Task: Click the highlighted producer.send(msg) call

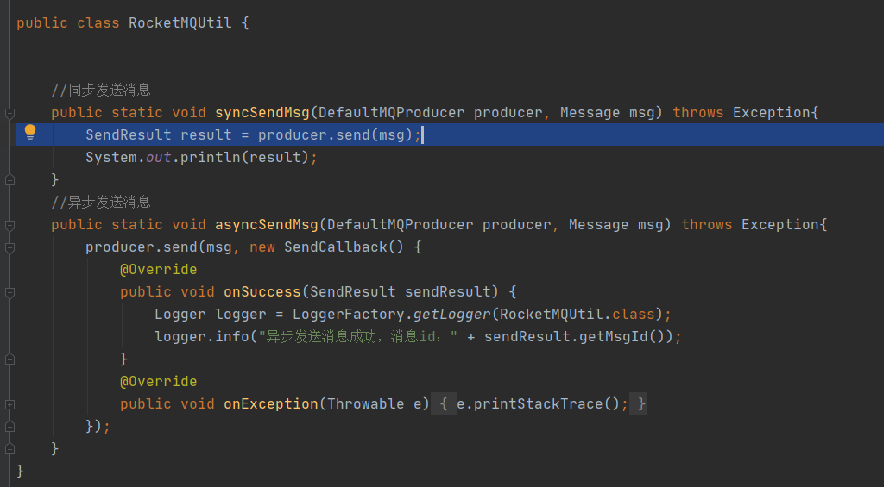Action: (x=336, y=135)
